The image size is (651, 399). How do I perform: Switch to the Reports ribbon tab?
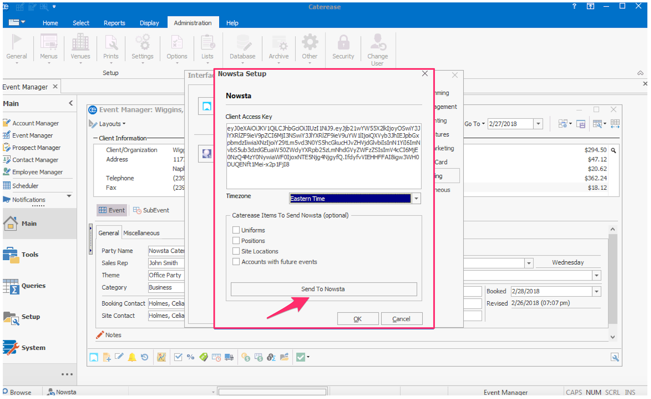[x=114, y=23]
